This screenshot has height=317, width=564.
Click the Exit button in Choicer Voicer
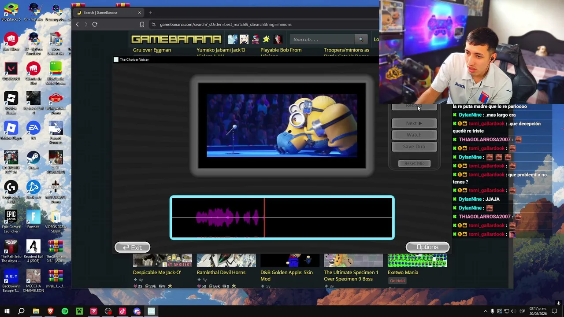132,247
